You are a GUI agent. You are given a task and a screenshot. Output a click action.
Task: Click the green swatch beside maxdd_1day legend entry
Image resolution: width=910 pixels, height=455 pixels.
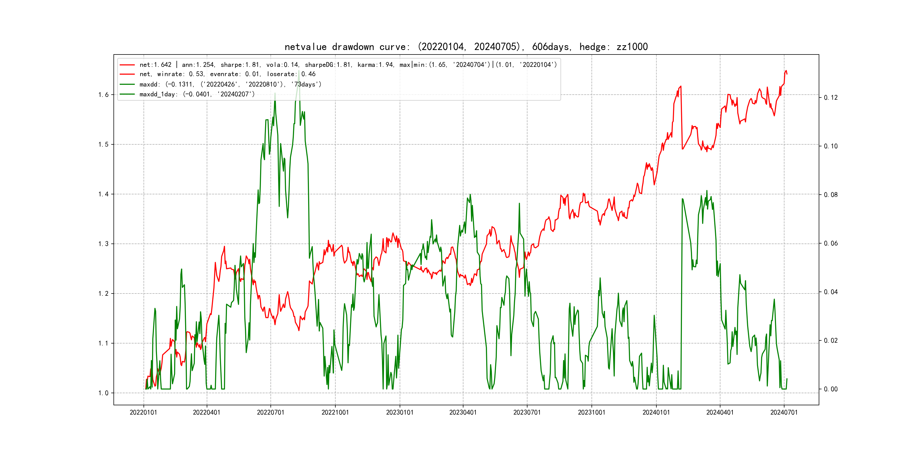(127, 94)
